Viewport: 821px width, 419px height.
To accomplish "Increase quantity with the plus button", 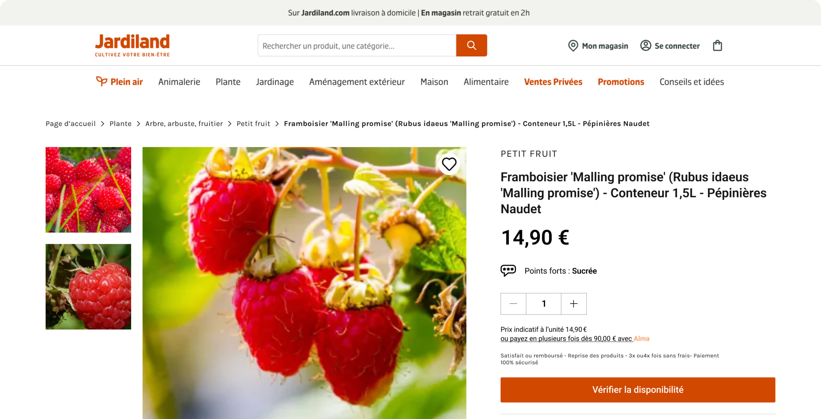I will point(574,304).
